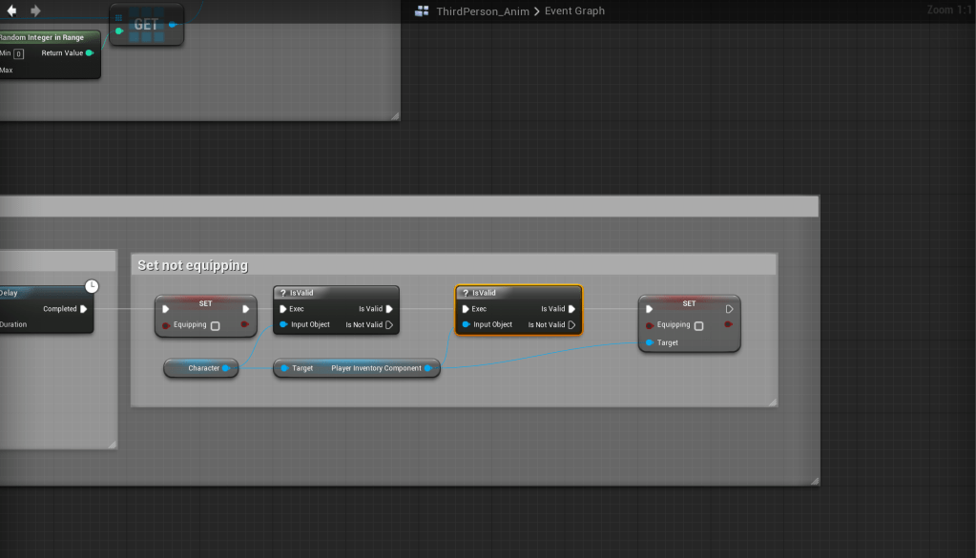Click Is Valid output pin on unhighlighted IsValid
This screenshot has width=976, height=558.
389,308
